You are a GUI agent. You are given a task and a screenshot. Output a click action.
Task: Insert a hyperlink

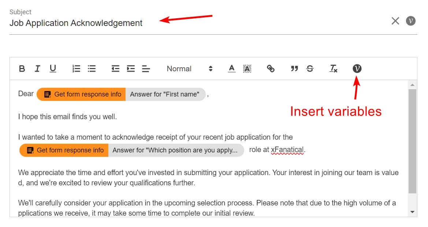click(x=271, y=69)
